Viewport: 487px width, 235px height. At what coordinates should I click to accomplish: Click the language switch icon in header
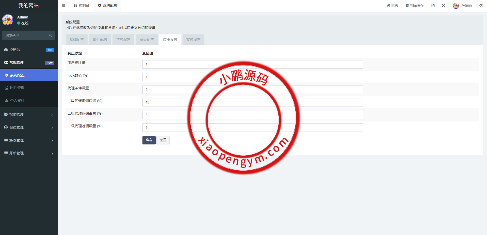click(433, 5)
